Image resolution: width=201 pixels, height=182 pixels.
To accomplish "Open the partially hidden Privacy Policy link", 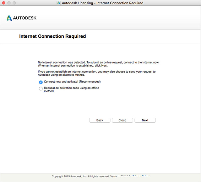I will pos(140,176).
